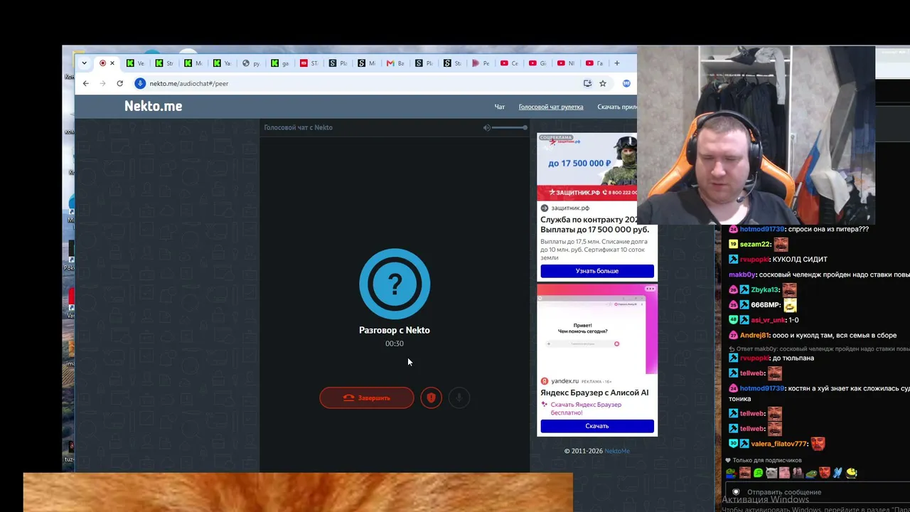The height and width of the screenshot is (512, 910).
Task: Open the YouTube 'Ce' tab
Action: coord(510,63)
